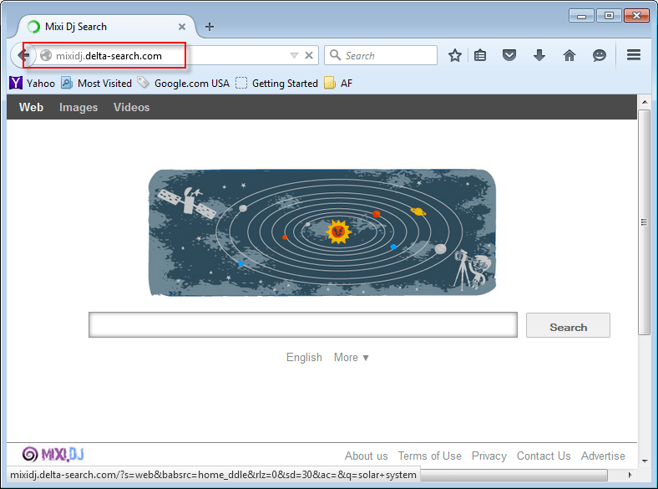Viewport: 658px width, 489px height.
Task: Open the Privacy link
Action: click(x=489, y=456)
